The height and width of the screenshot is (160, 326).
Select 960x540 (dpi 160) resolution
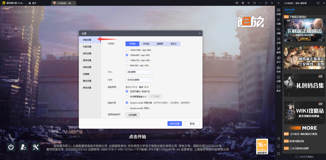tap(127, 65)
